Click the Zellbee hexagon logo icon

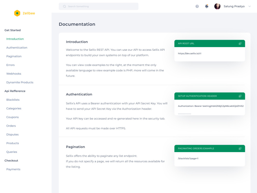pyautogui.click(x=17, y=13)
